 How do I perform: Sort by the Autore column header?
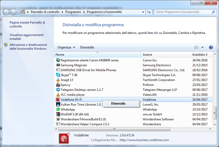coord(166,55)
